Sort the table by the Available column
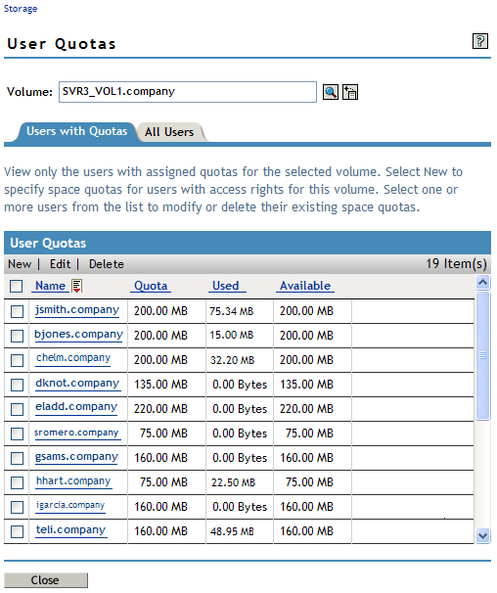The height and width of the screenshot is (593, 497). [305, 286]
